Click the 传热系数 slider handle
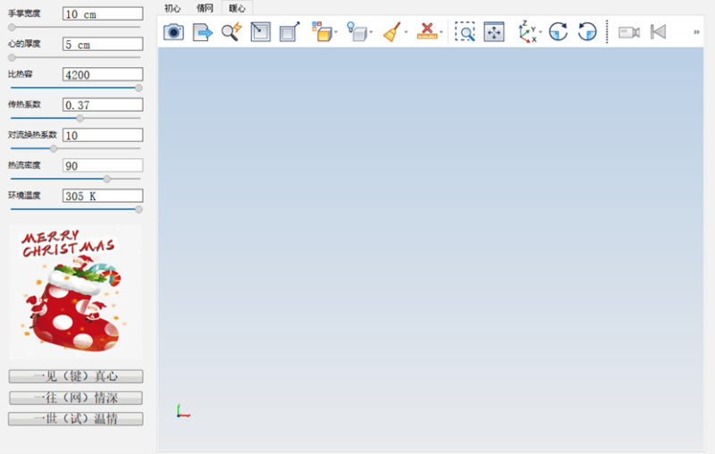The image size is (715, 454). (x=80, y=118)
